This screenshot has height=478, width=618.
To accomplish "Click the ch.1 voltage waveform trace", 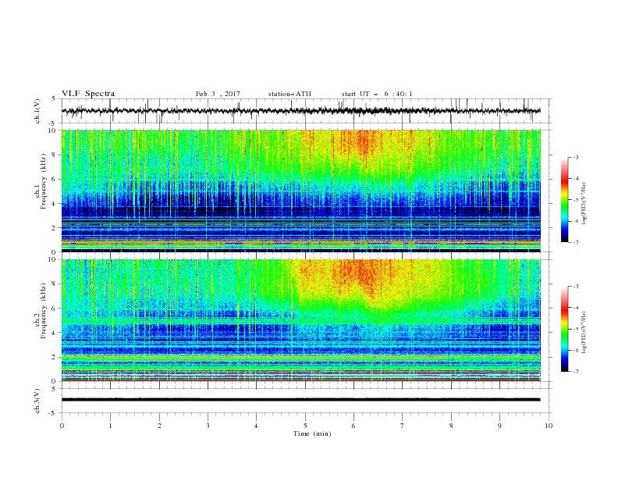I will click(300, 111).
